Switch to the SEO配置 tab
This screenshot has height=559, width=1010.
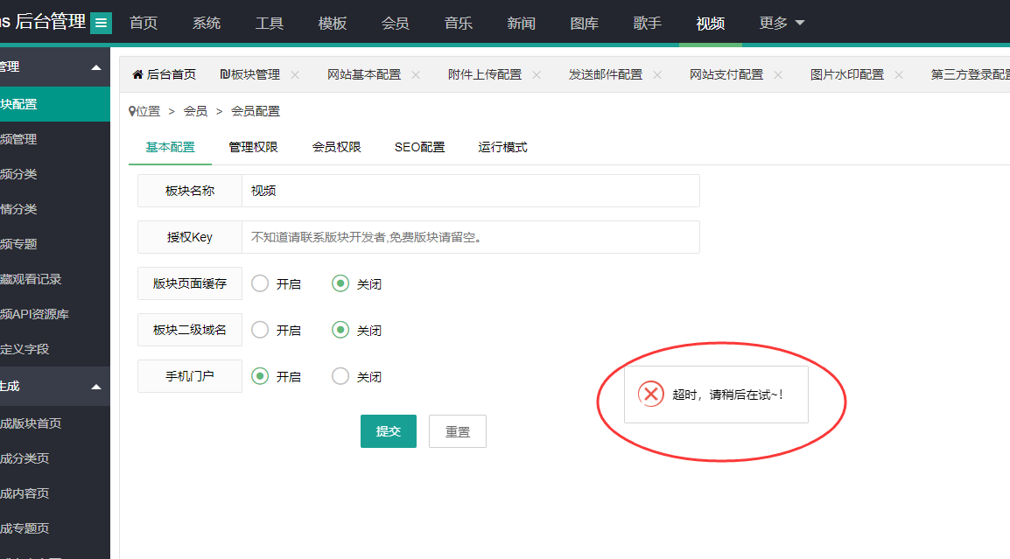tap(419, 147)
